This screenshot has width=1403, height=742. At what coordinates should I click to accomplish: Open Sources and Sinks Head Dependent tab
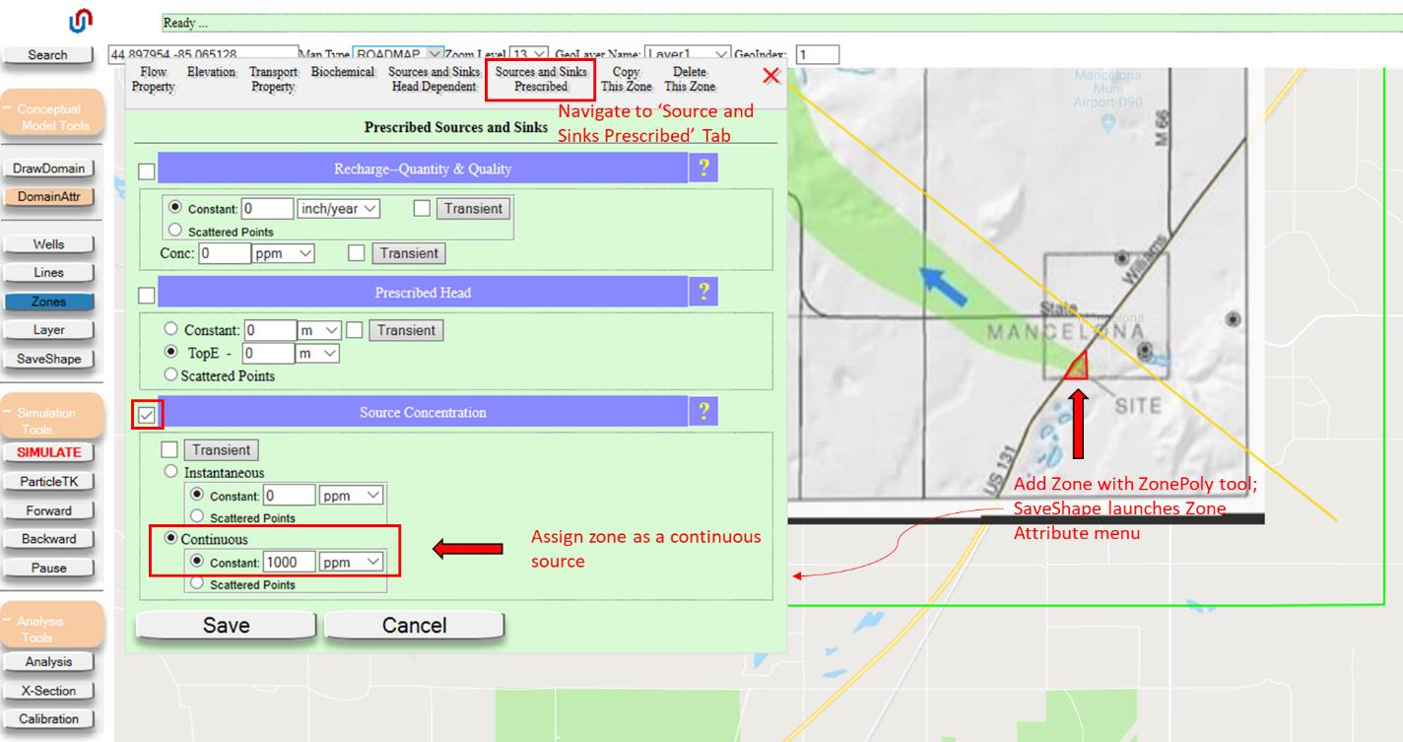(434, 79)
